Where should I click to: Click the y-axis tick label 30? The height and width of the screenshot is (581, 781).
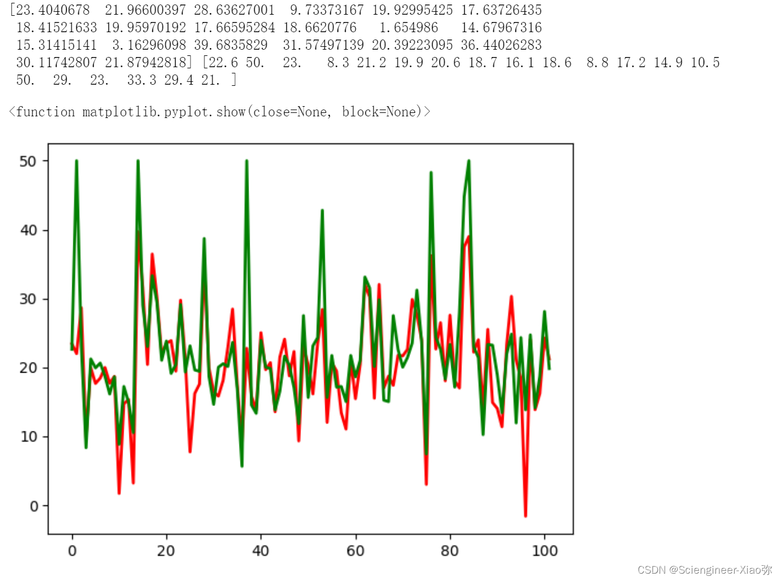pos(28,299)
